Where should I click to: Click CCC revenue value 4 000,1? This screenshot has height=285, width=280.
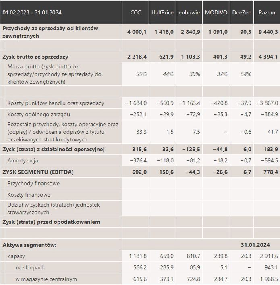(x=137, y=32)
